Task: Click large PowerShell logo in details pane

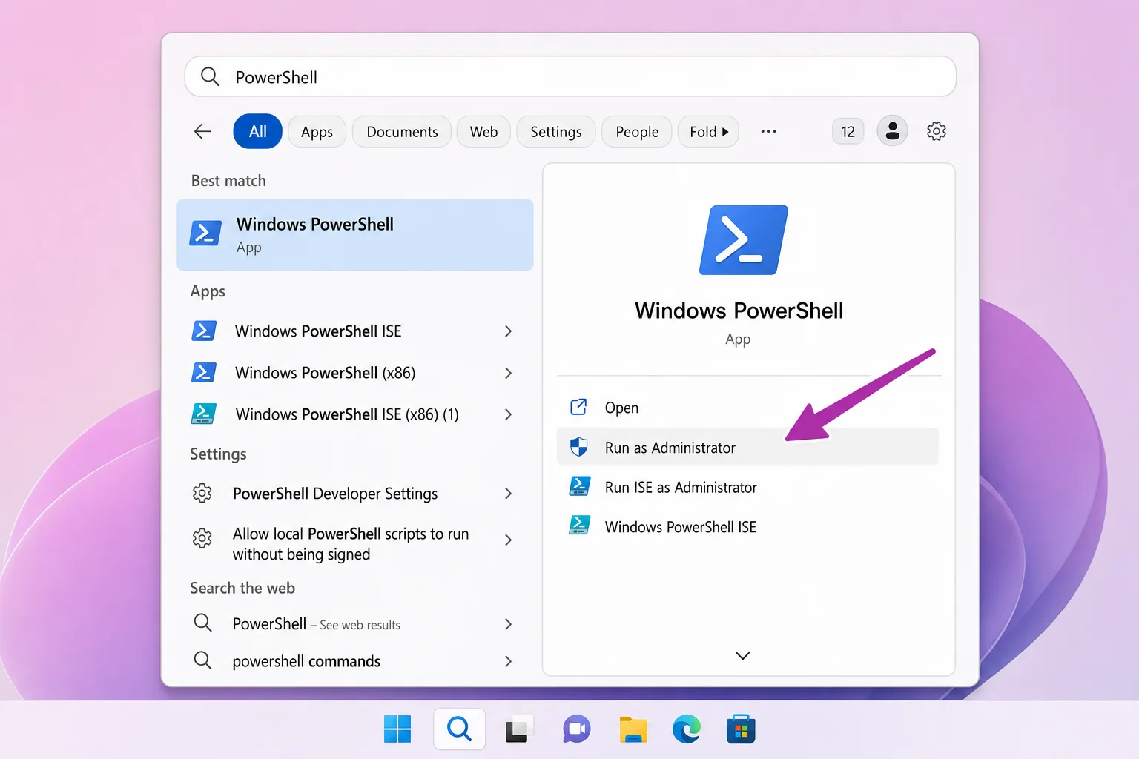Action: click(x=744, y=240)
